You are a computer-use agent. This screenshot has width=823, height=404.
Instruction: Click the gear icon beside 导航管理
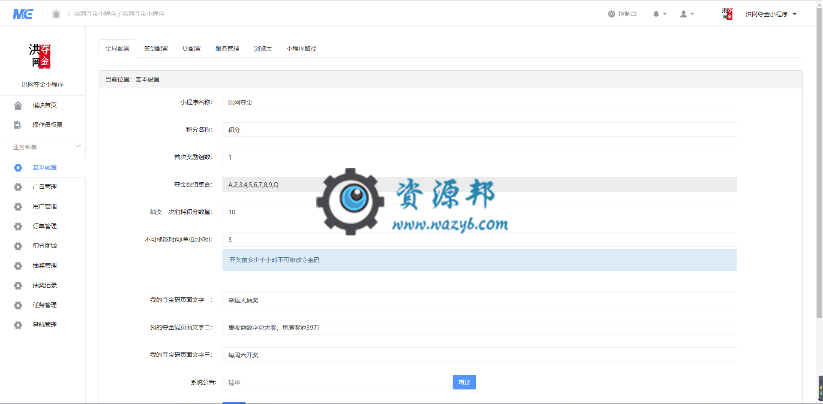[18, 325]
